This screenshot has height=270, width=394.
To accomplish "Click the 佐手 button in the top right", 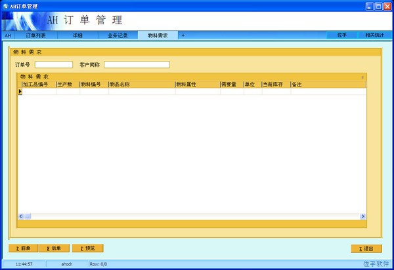I will tap(341, 35).
